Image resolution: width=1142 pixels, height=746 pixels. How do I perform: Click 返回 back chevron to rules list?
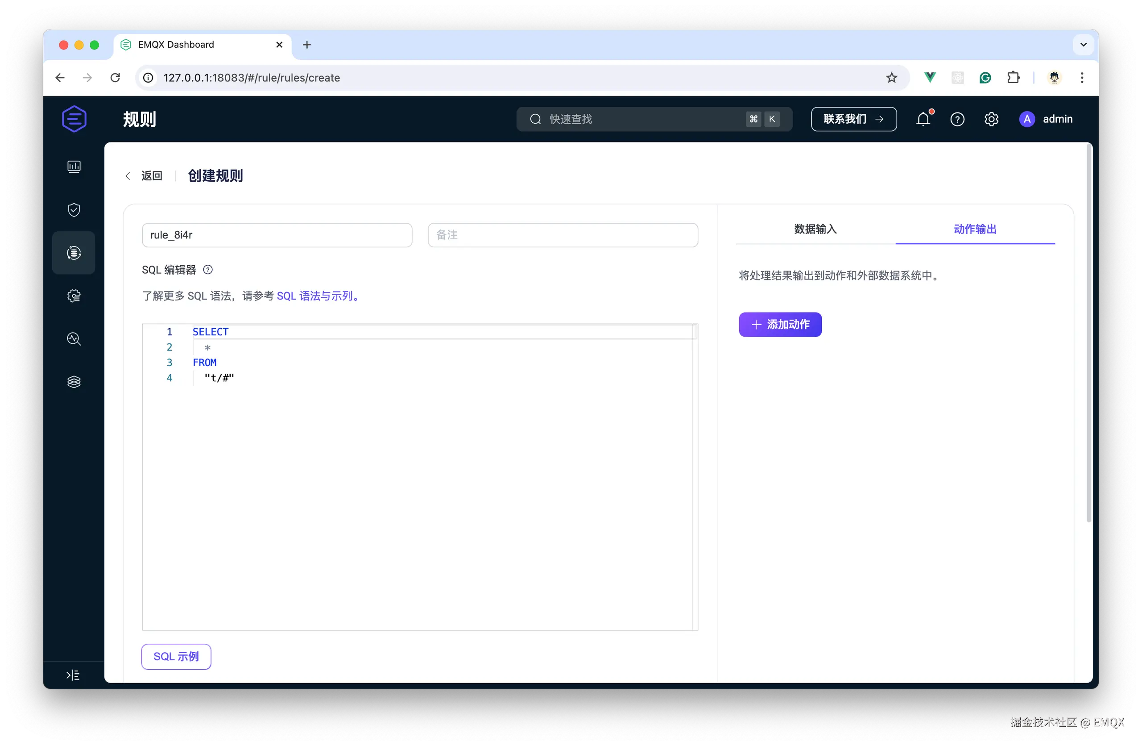coord(128,176)
